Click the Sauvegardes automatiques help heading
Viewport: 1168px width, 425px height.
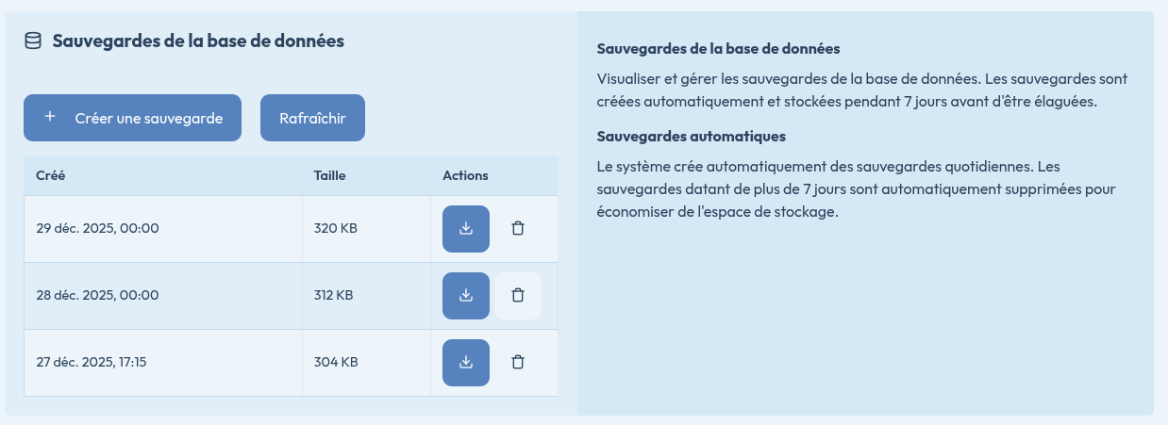691,137
